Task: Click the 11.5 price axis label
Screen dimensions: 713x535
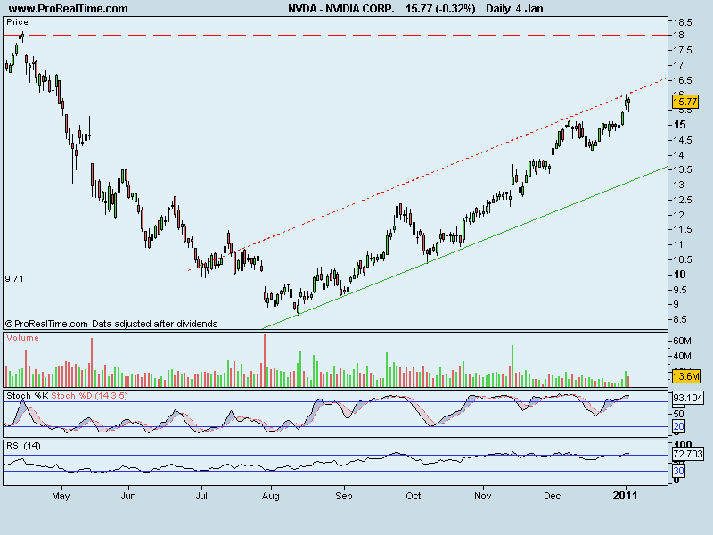Action: tap(683, 230)
